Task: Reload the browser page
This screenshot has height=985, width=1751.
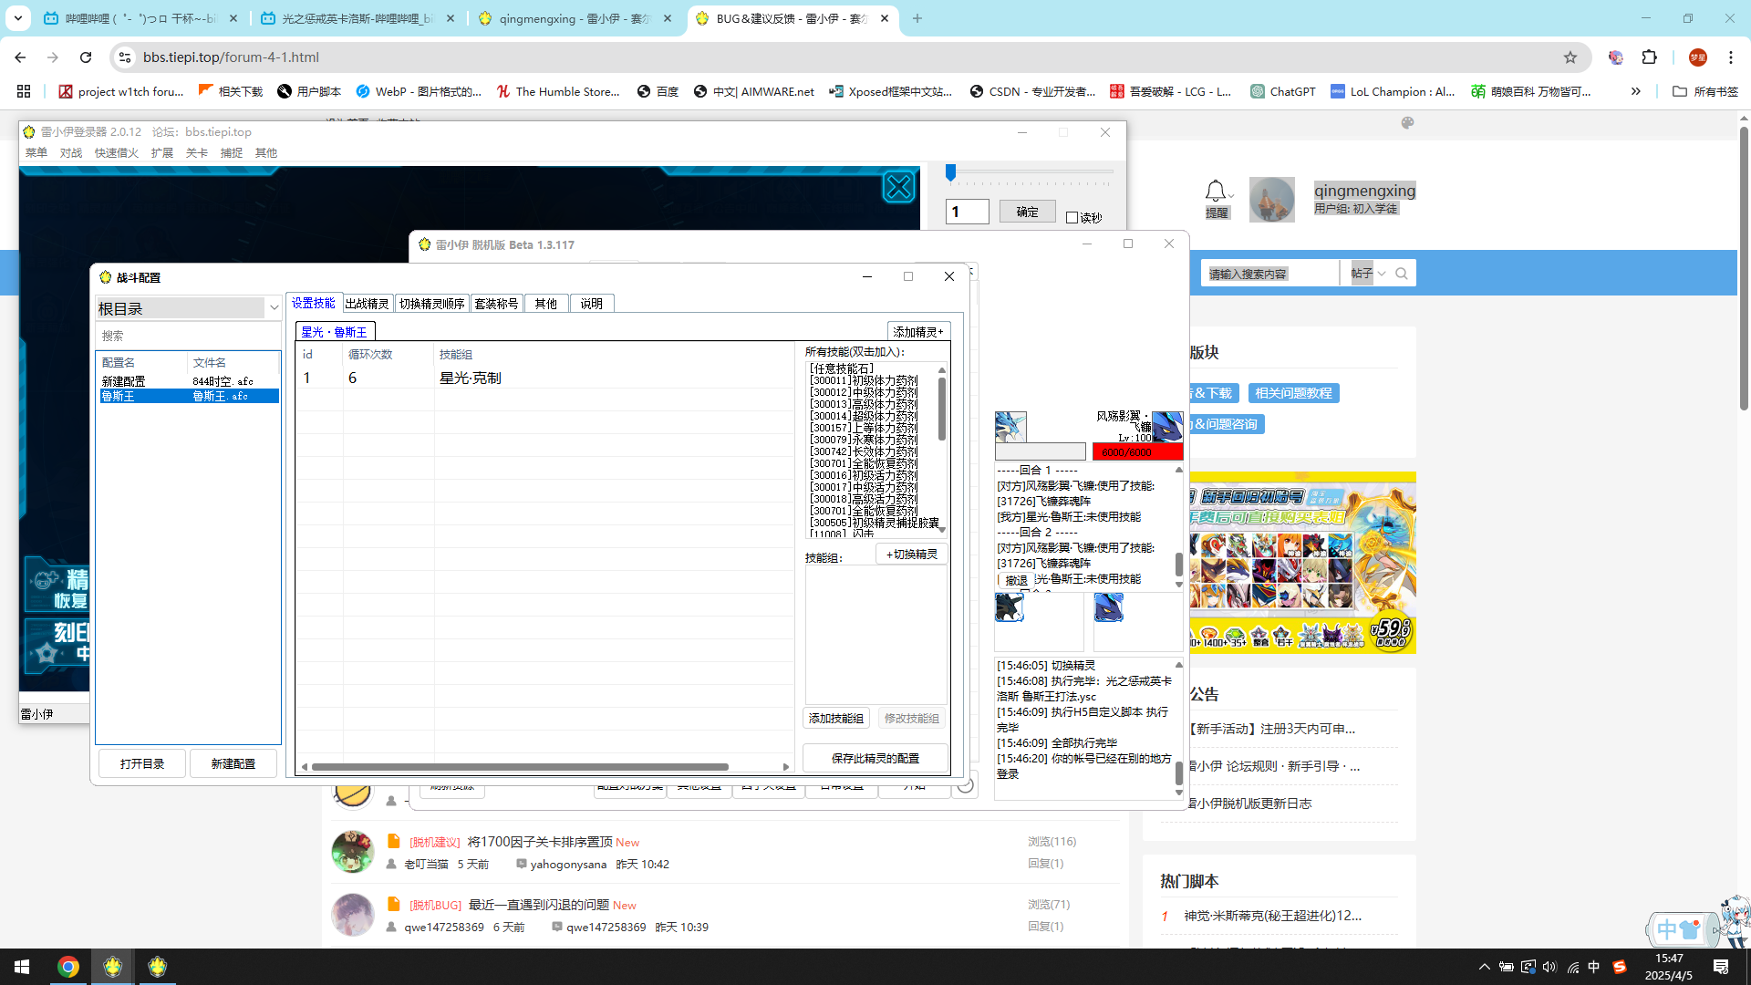Action: point(86,57)
